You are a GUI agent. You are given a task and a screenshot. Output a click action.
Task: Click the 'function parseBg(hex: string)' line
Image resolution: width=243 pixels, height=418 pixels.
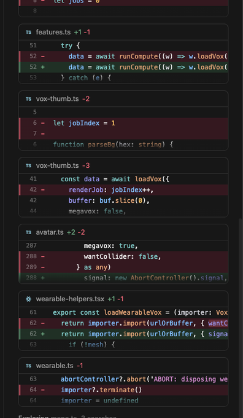point(123,144)
